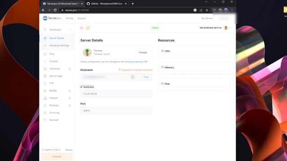This screenshot has width=287, height=161.
Task: Click the lock icon next to Scheduler
Action: [70, 69]
